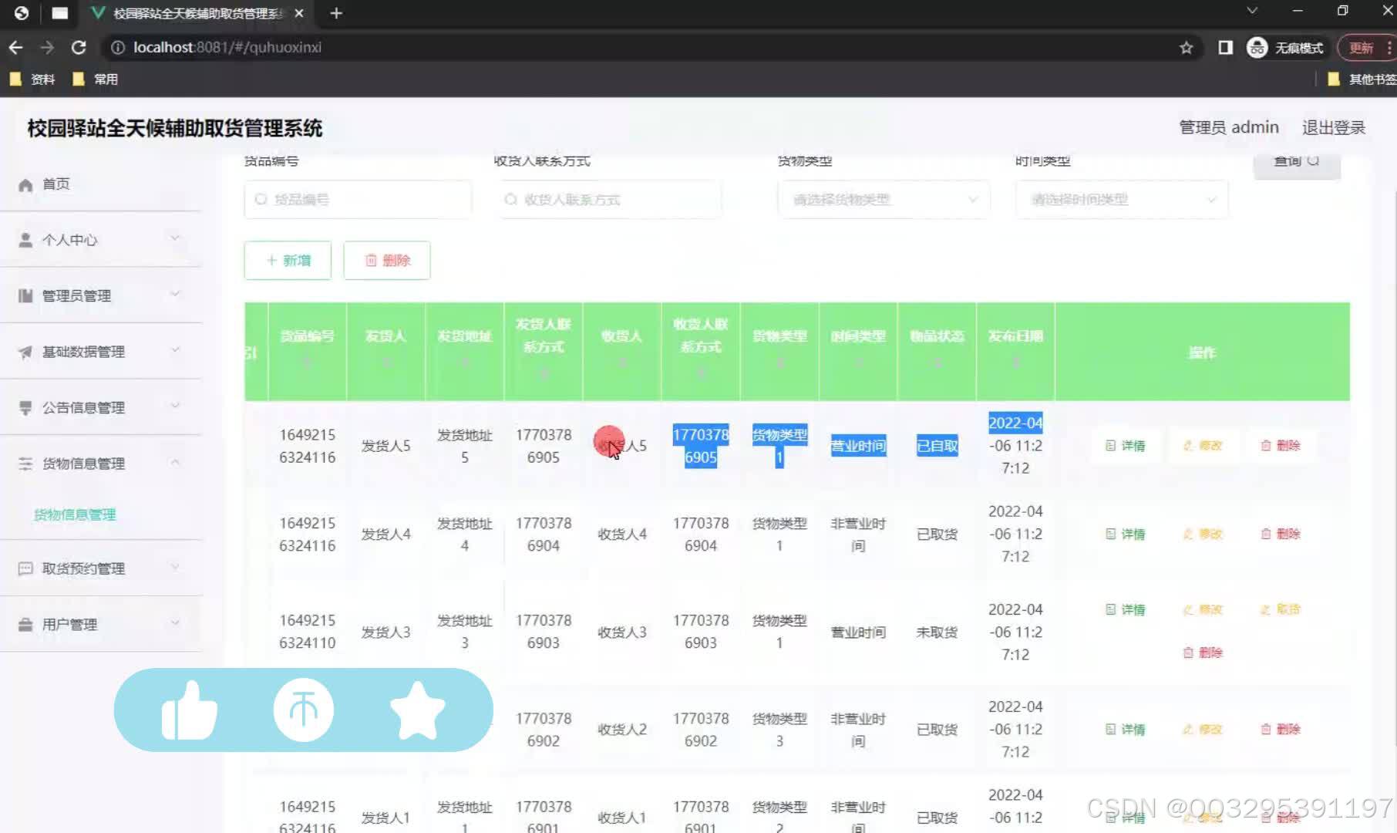The width and height of the screenshot is (1397, 833).
Task: Click the thumbs-up like icon
Action: pos(189,710)
